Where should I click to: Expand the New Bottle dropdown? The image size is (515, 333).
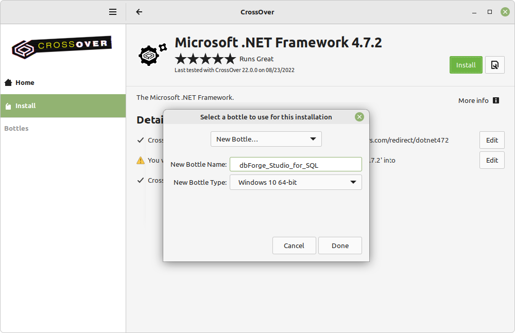(x=266, y=139)
